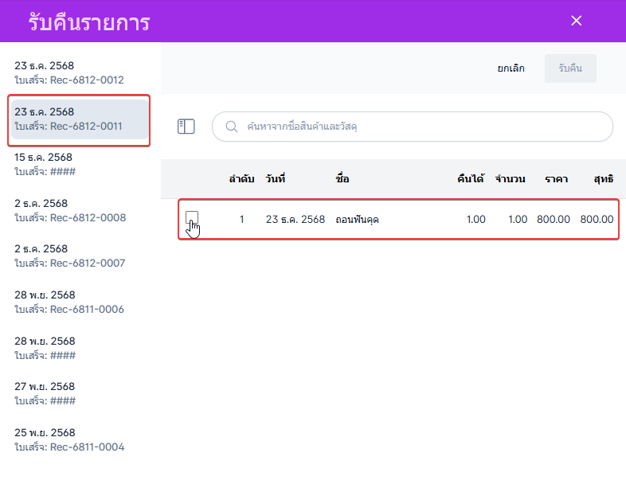
Task: Toggle the sidebar panel icon
Action: [x=186, y=127]
